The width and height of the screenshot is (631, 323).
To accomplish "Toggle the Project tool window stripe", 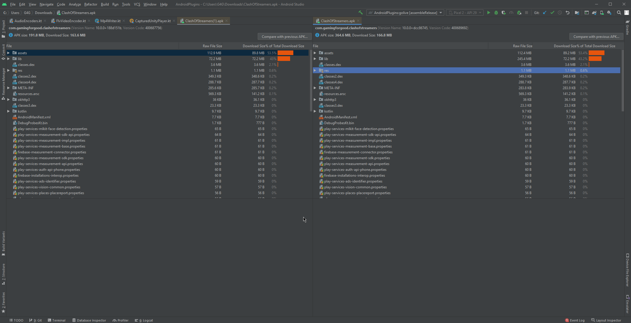I will pos(4,26).
